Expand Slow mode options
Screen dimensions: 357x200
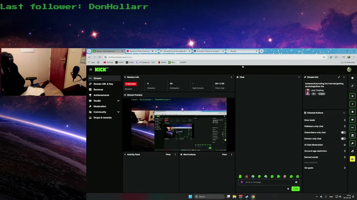pos(345,120)
